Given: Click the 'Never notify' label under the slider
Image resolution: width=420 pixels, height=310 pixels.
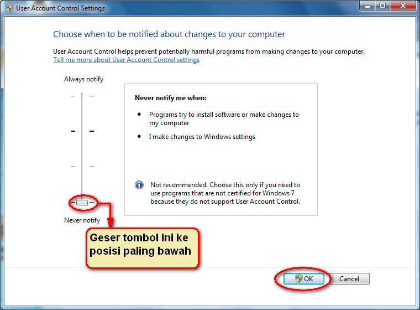Looking at the screenshot, I should tap(82, 220).
